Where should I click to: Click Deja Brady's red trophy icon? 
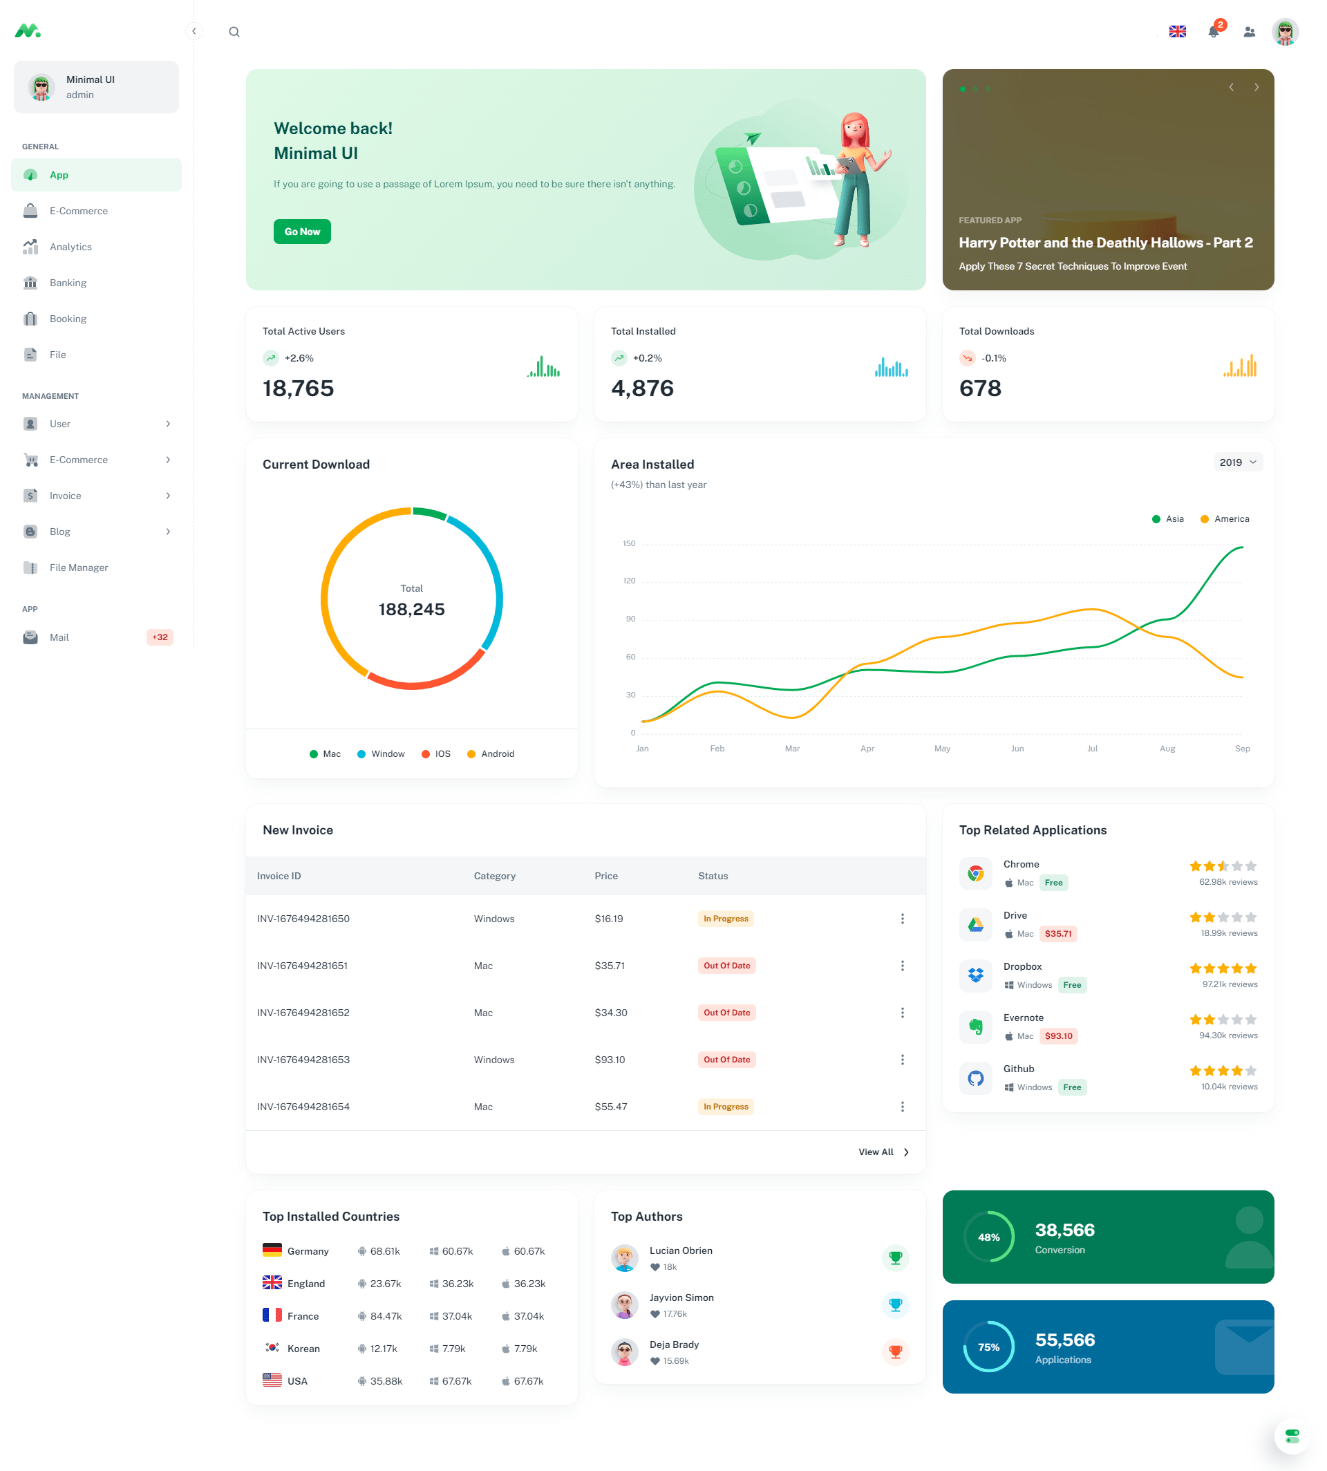click(895, 1351)
